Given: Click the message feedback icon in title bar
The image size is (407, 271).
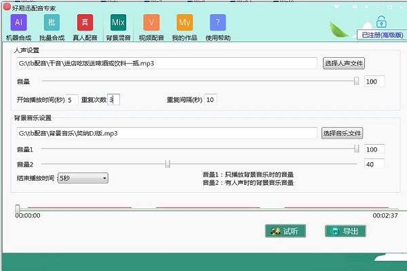Looking at the screenshot, I should pos(355,7).
